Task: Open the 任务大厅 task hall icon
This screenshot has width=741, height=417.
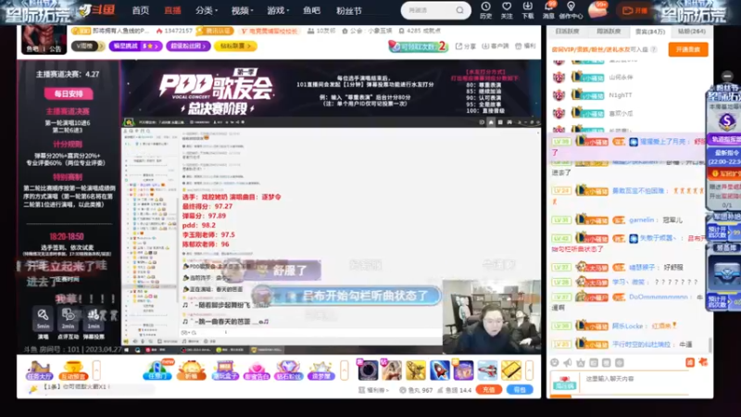Action: [x=39, y=370]
